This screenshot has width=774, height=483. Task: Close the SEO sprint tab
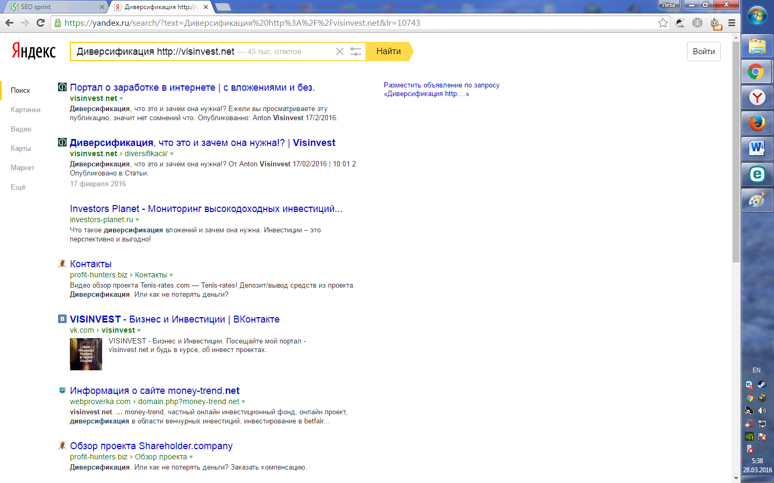102,7
